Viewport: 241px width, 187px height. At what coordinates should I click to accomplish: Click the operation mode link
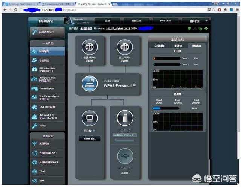click(x=86, y=29)
